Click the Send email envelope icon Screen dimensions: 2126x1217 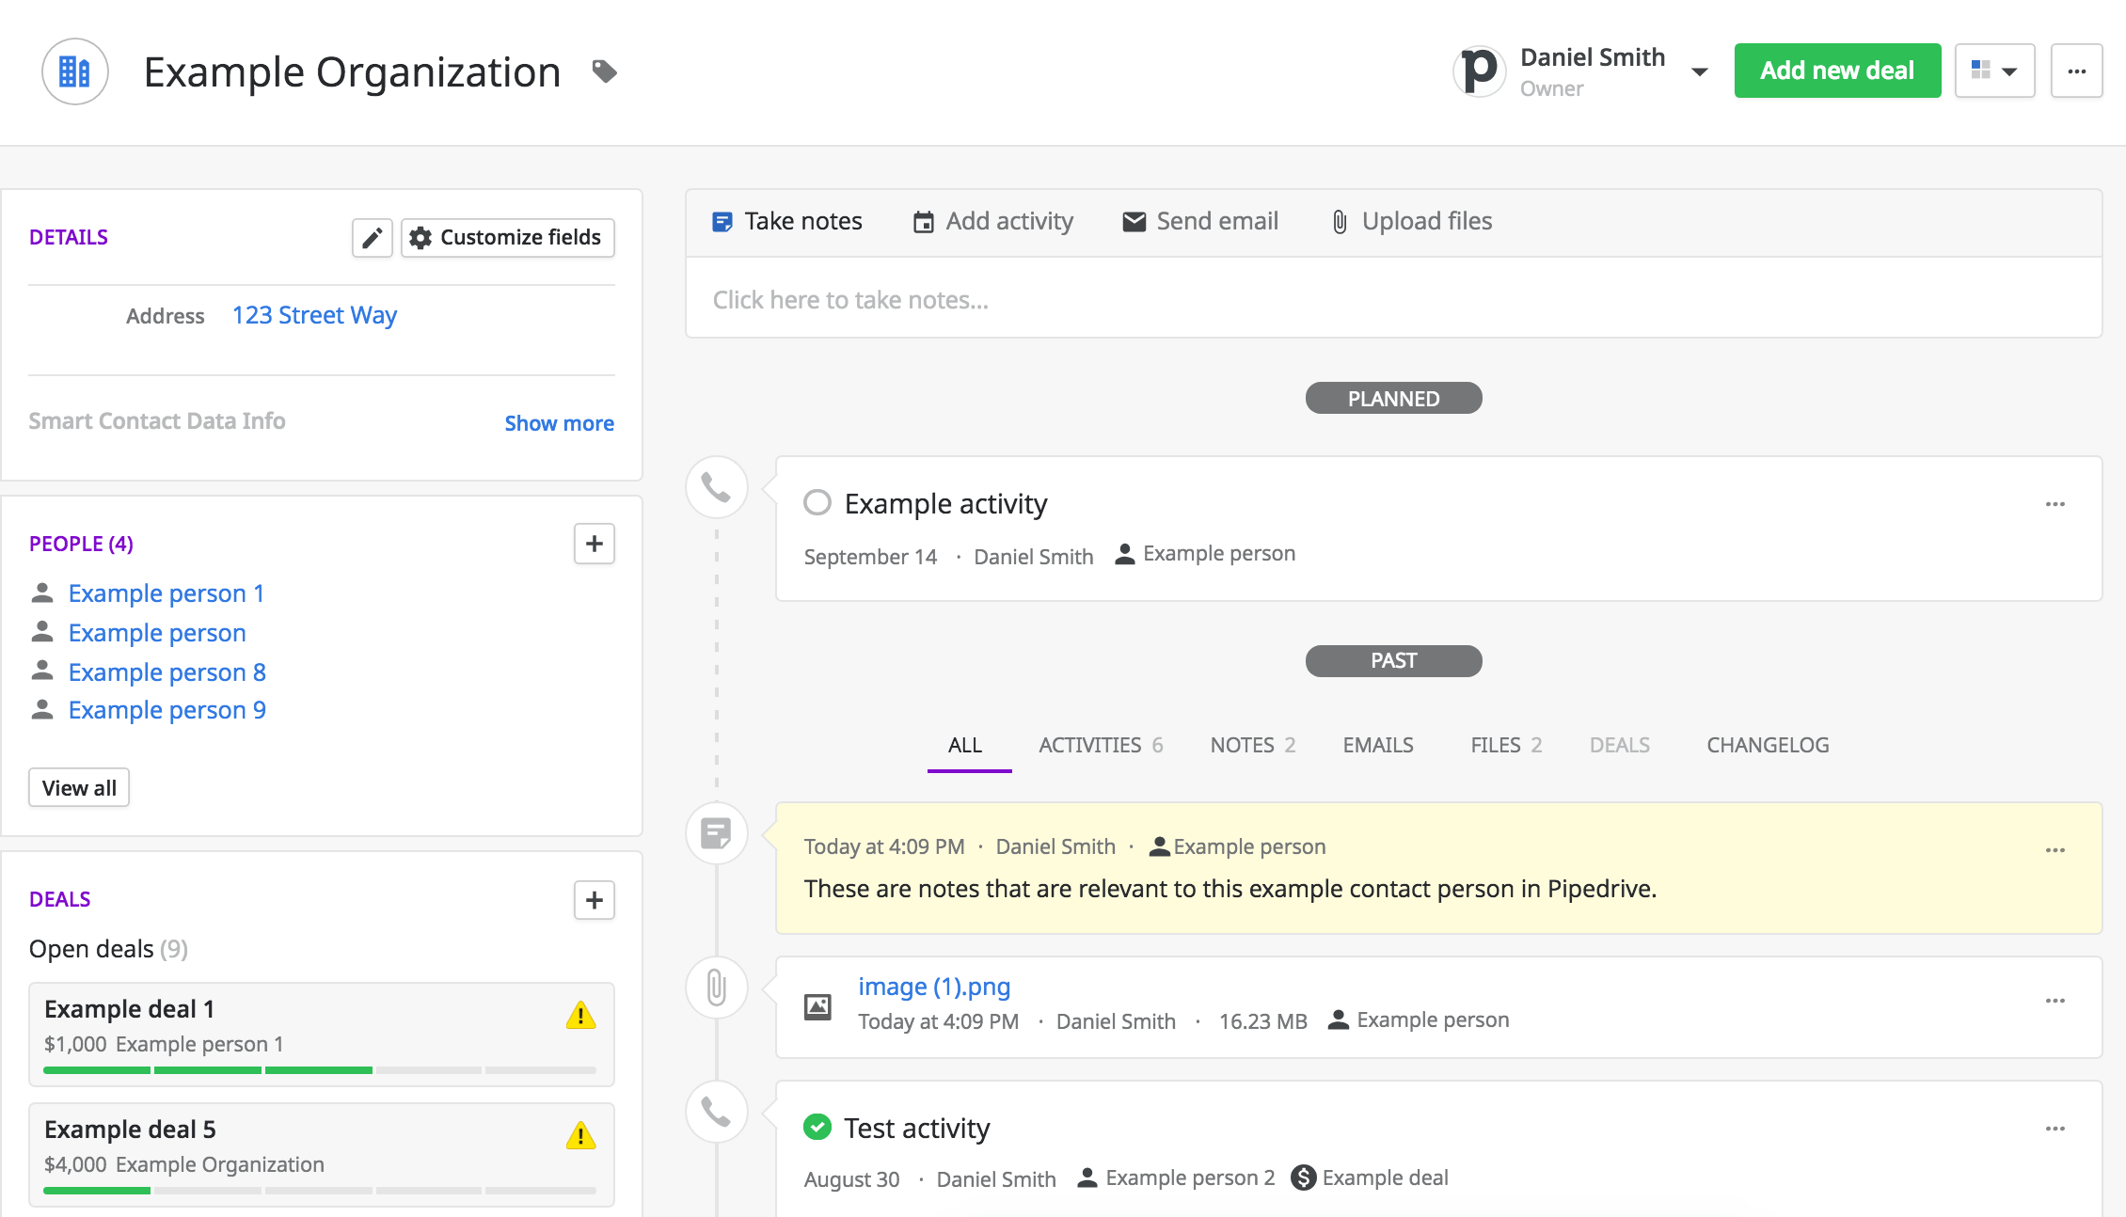[x=1134, y=222]
